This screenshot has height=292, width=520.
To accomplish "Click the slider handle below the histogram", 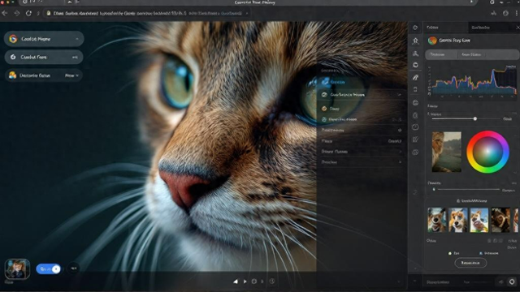I will [x=474, y=118].
